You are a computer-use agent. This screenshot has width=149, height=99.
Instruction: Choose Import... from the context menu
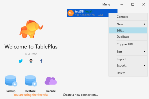coord(128,59)
